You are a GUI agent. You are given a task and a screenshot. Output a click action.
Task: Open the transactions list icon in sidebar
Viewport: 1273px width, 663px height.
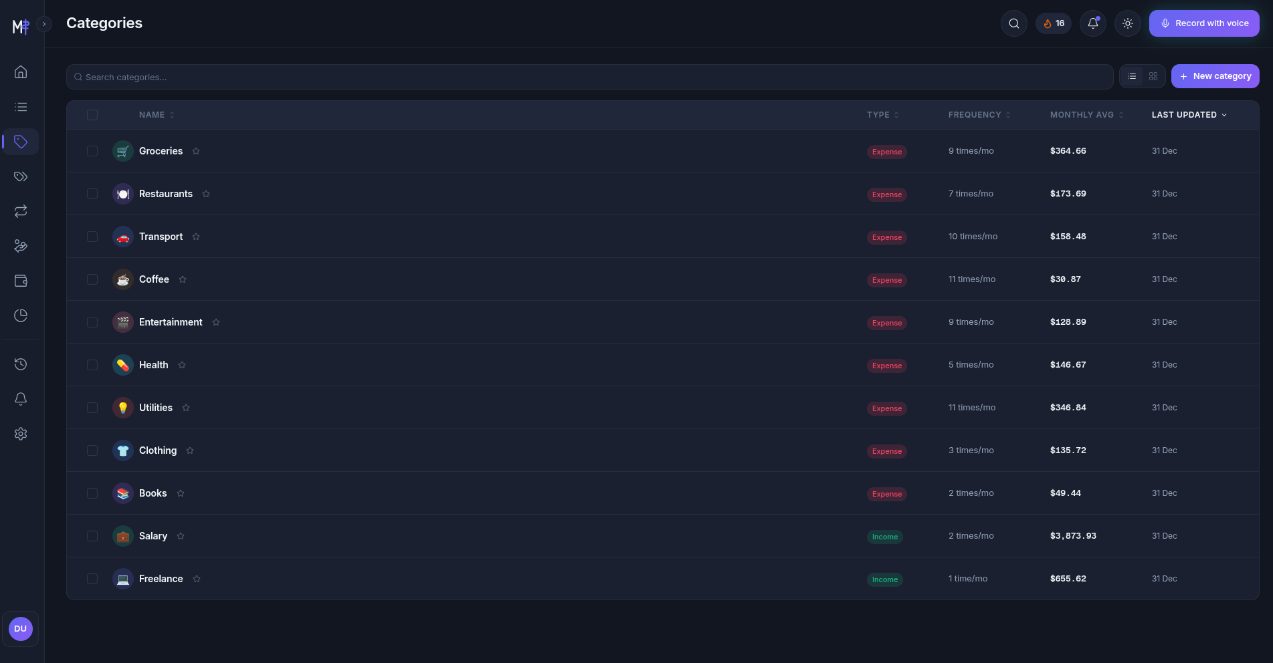[21, 107]
